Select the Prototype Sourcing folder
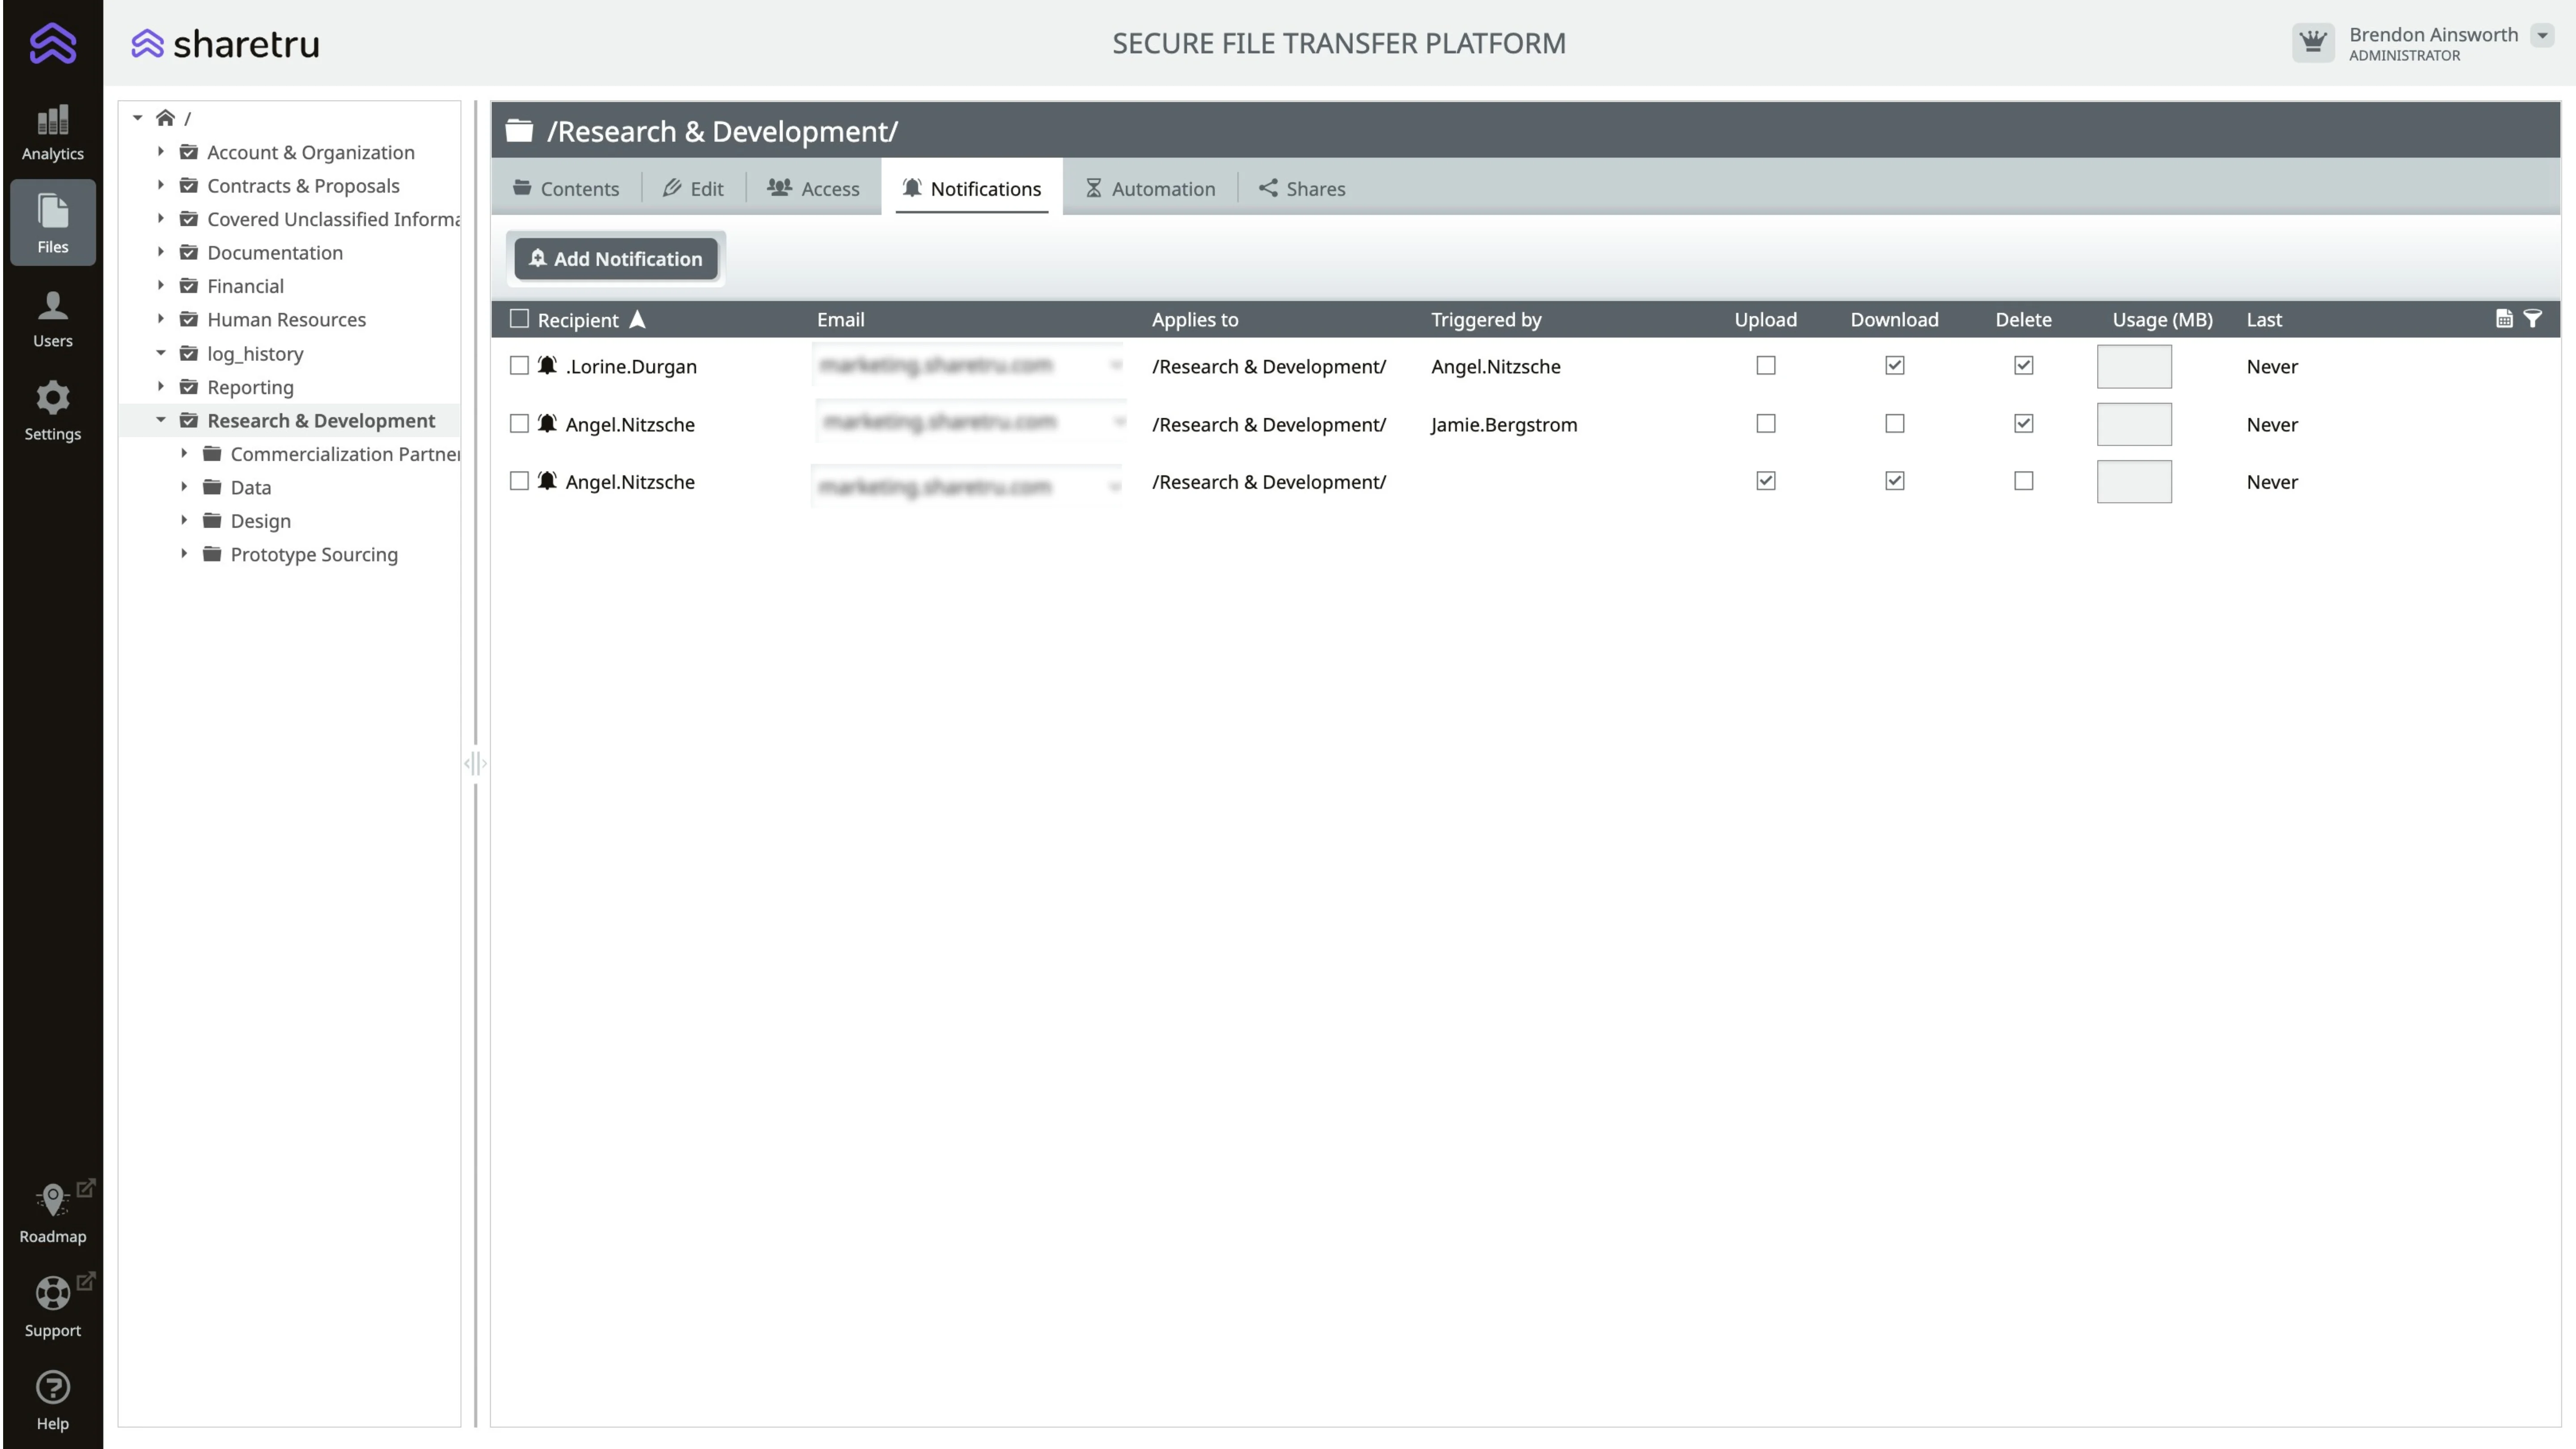The height and width of the screenshot is (1449, 2576). [314, 554]
